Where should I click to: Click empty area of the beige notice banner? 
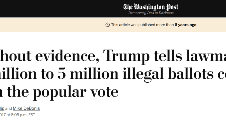click(x=50, y=25)
